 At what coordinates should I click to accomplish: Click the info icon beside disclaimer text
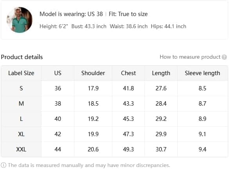point(4,165)
